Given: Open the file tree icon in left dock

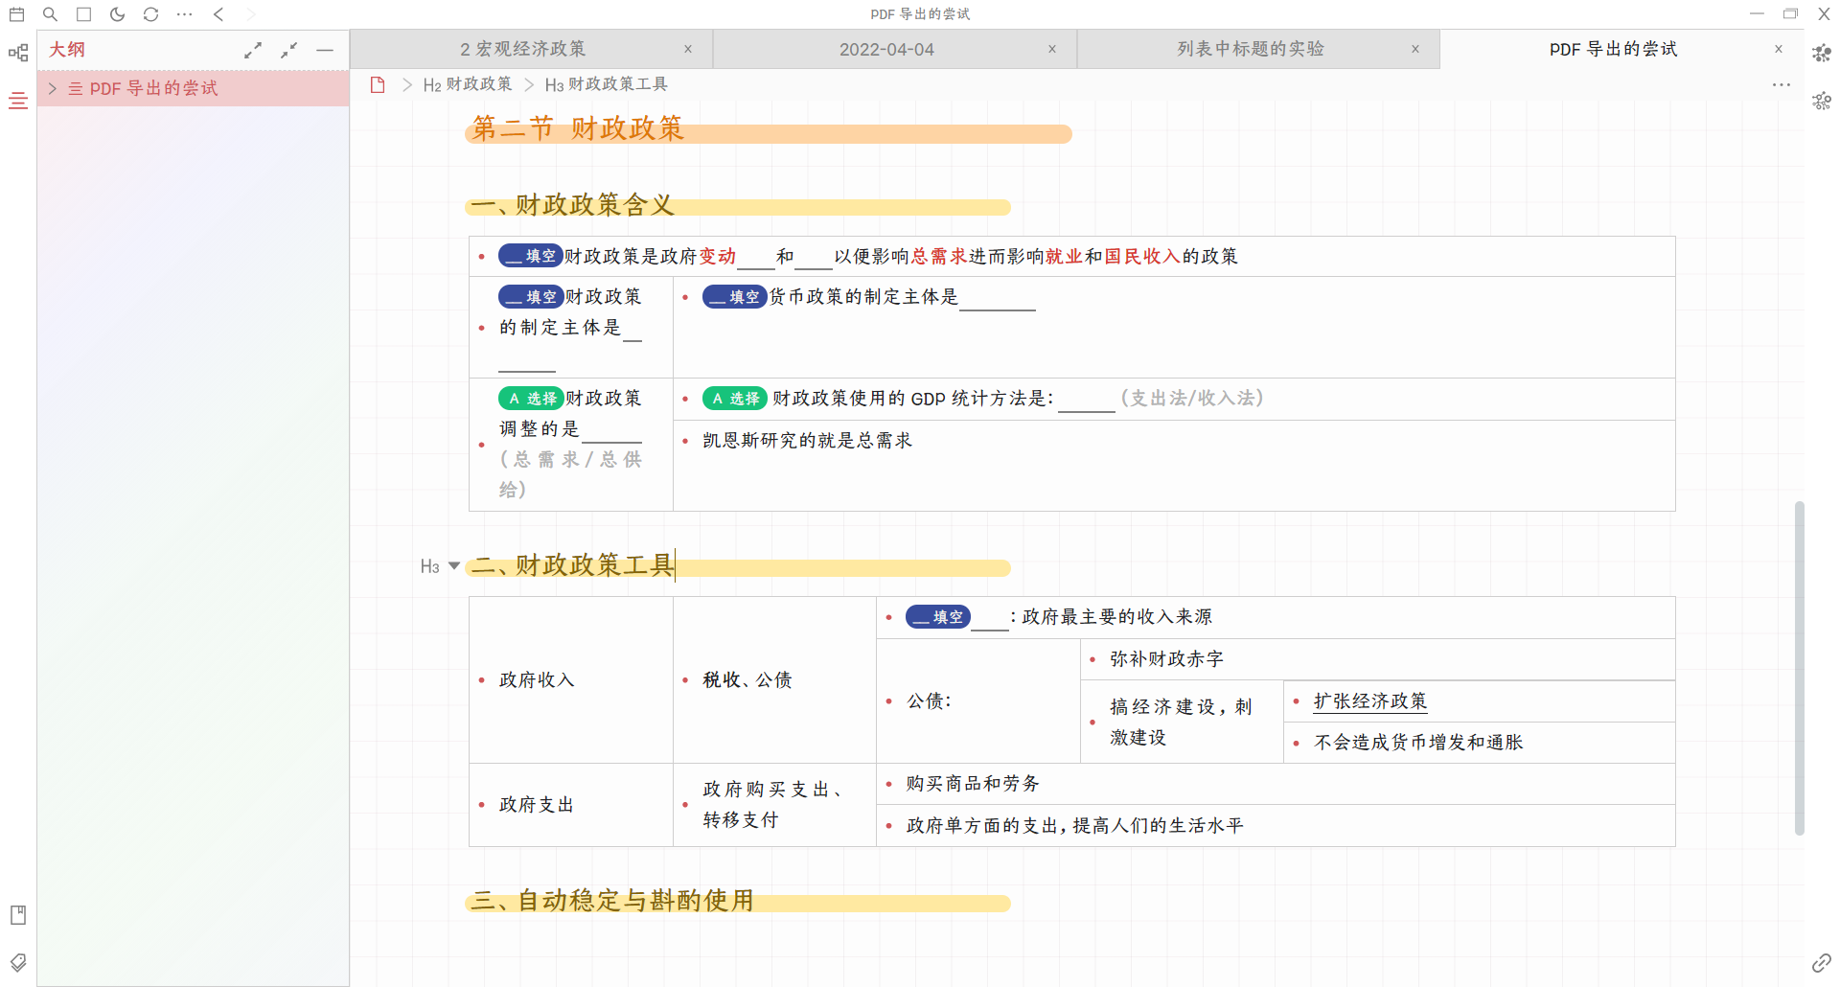Looking at the screenshot, I should pyautogui.click(x=18, y=53).
